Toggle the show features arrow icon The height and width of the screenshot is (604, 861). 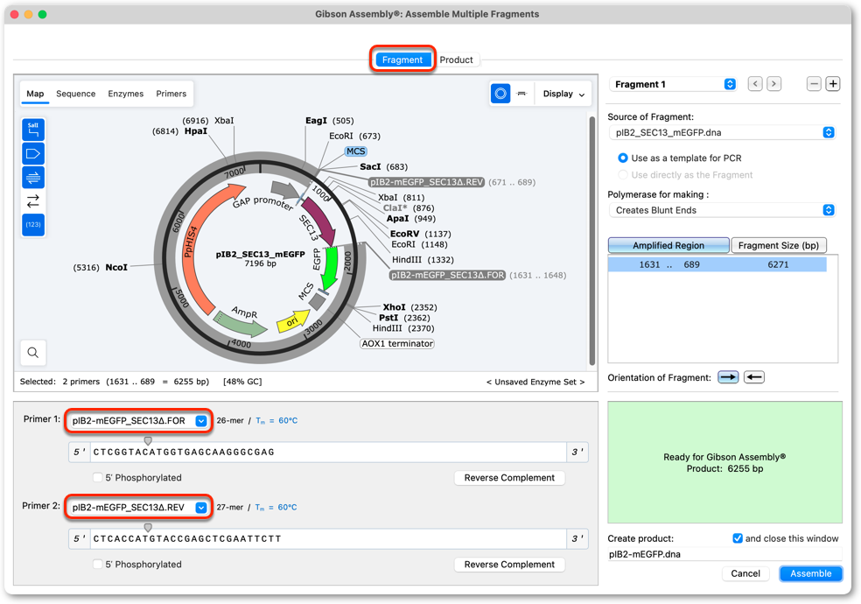click(x=33, y=154)
